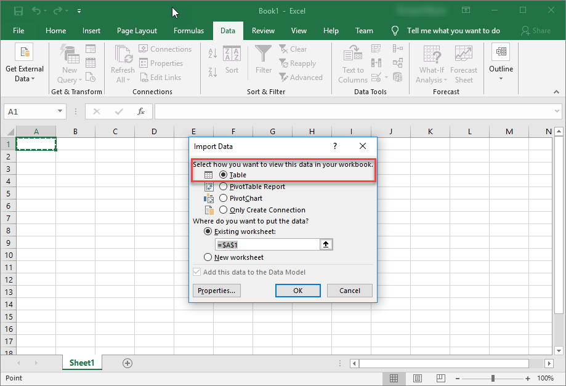Switch to Page Layout view icon
566x386 pixels.
click(x=418, y=378)
